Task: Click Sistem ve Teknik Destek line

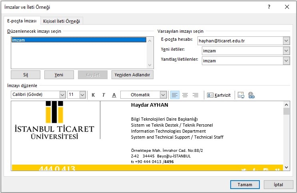Action: pyautogui.click(x=172, y=125)
